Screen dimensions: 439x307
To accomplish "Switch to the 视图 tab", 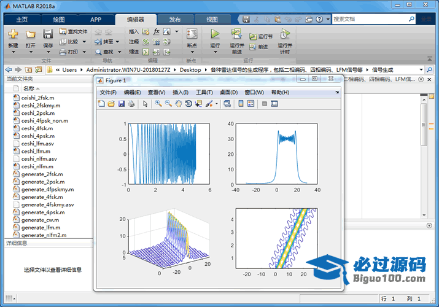I will 212,19.
